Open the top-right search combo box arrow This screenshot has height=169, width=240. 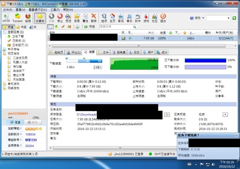tap(228, 18)
